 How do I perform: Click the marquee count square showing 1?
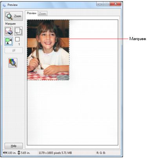tap(17, 39)
